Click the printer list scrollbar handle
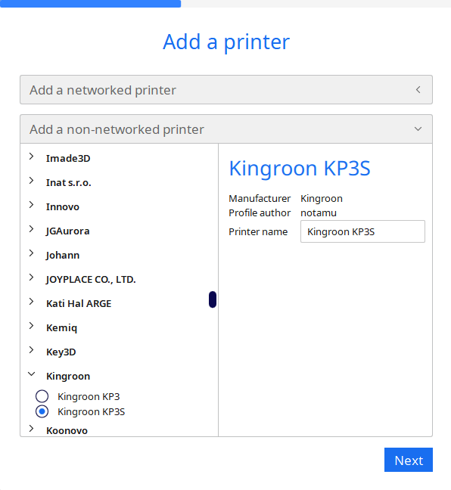The image size is (451, 490). 213,299
